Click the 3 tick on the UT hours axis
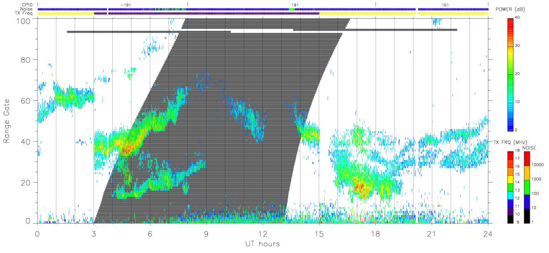The height and width of the screenshot is (253, 549). [x=93, y=233]
